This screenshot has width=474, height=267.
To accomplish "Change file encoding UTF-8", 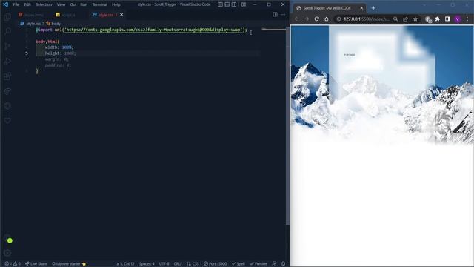I will 164,264.
